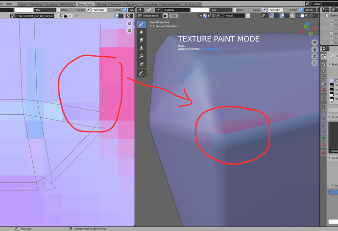Screen dimensions: 338x231
Task: Click TexDraw brush name field
Action: point(176,10)
